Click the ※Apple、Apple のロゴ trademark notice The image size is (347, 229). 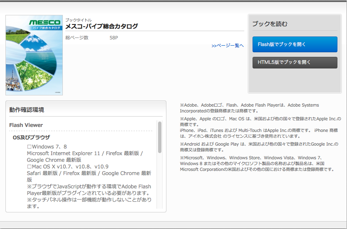[260, 122]
